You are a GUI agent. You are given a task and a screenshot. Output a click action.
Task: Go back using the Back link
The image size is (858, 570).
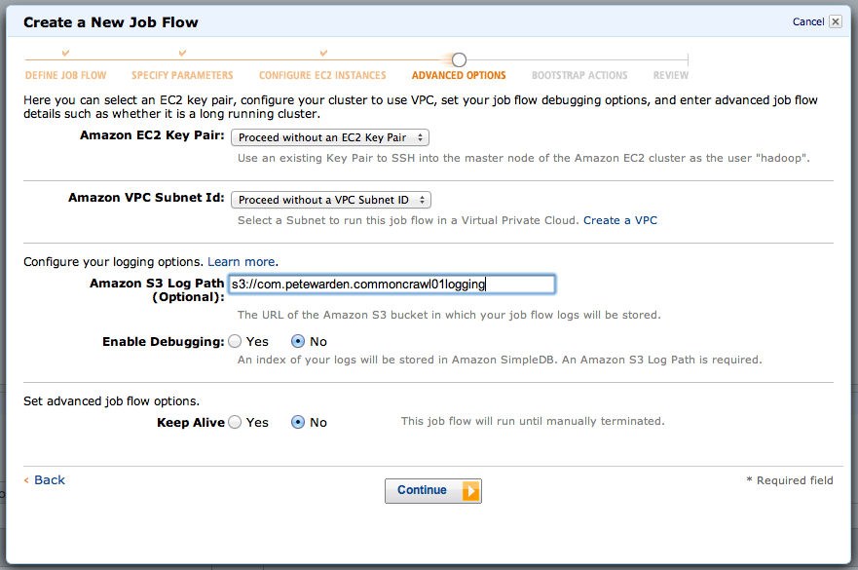(x=49, y=480)
